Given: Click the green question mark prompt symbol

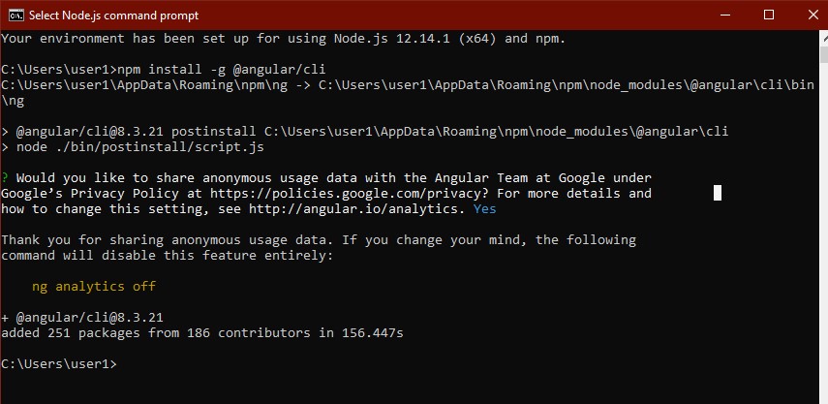Looking at the screenshot, I should tap(5, 178).
